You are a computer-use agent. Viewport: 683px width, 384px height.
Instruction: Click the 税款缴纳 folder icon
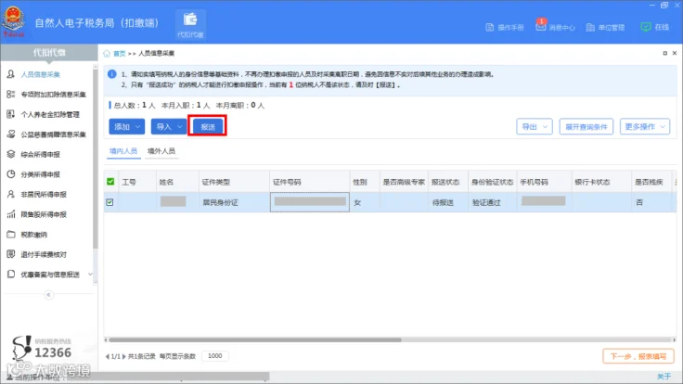[x=11, y=235]
